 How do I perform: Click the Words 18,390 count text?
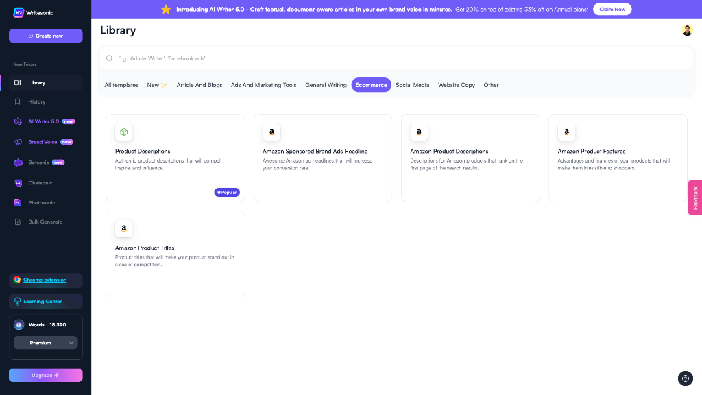(47, 324)
